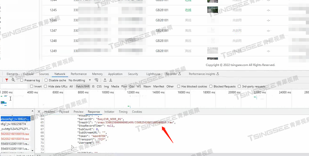Open the Performance tab
The height and width of the screenshot is (156, 309).
[x=79, y=74]
